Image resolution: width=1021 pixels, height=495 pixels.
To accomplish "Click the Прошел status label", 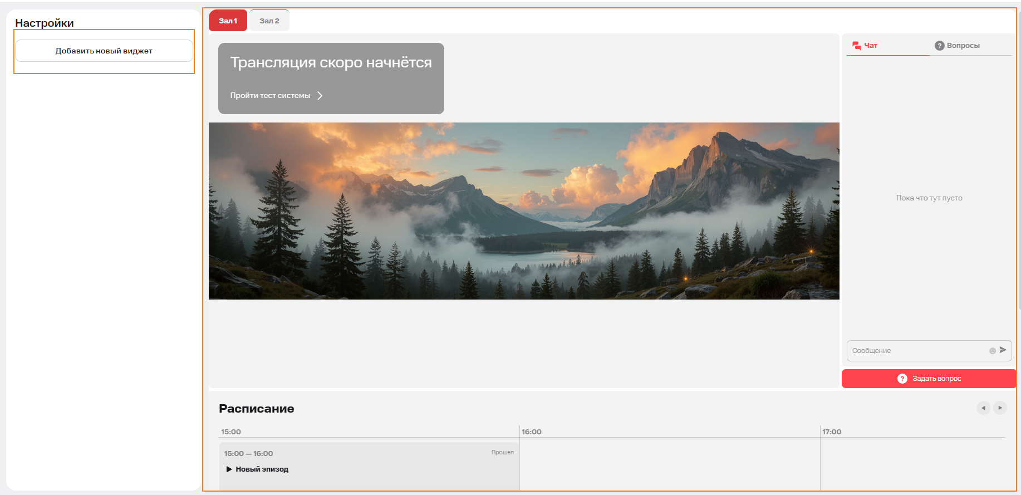I will (x=502, y=452).
